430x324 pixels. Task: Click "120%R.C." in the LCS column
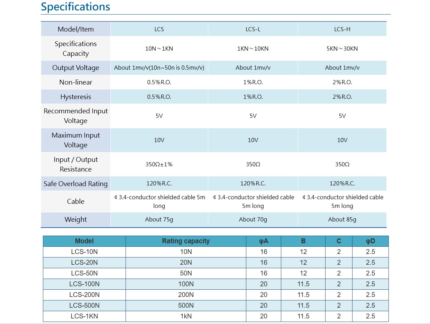(x=159, y=184)
